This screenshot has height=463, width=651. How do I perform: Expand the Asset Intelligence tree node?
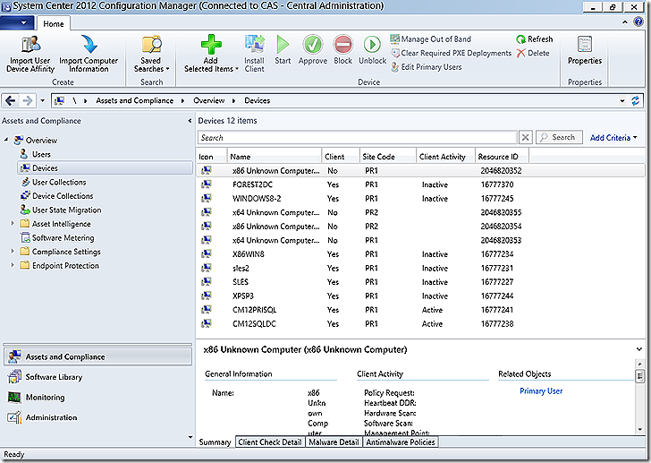(13, 224)
